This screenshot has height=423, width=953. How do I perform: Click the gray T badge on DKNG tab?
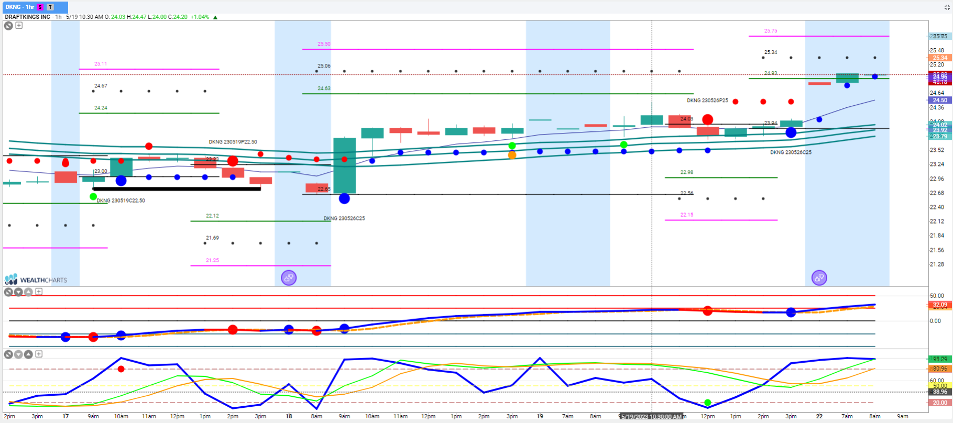[x=50, y=7]
